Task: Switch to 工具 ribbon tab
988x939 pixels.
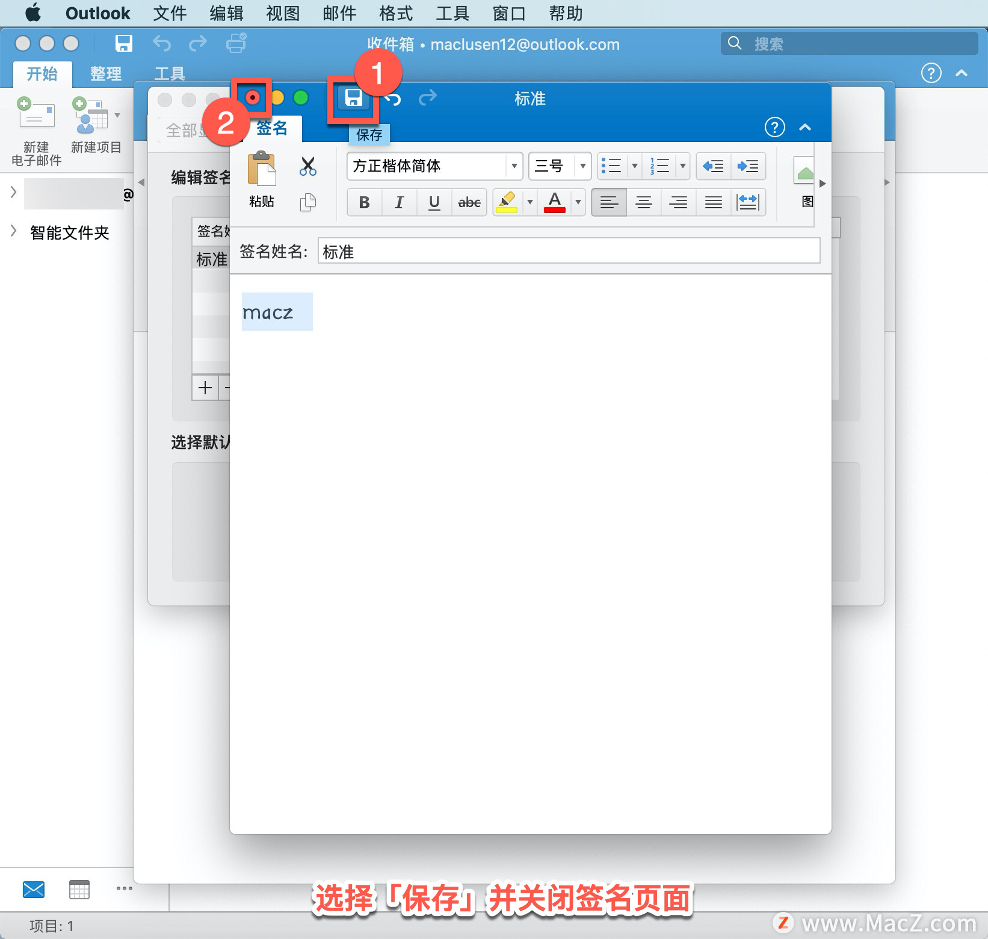Action: 170,73
